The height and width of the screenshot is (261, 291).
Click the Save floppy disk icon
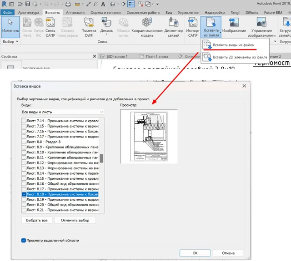pos(28,4)
